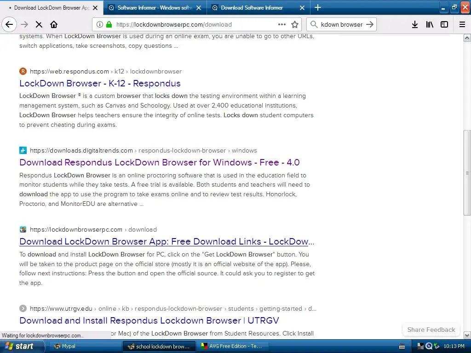Screen dimensions: 471x353
Task: Select the Download LockDown Browser App tab
Action: pyautogui.click(x=52, y=7)
